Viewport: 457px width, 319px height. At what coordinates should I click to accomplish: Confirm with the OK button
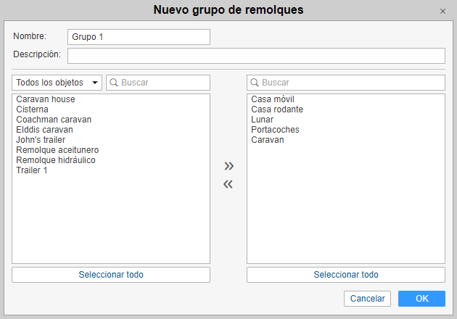421,299
